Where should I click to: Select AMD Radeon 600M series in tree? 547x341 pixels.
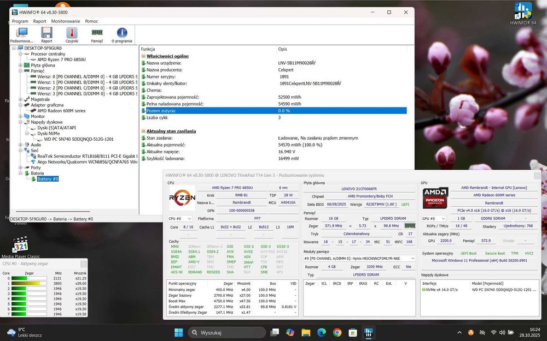pyautogui.click(x=61, y=111)
